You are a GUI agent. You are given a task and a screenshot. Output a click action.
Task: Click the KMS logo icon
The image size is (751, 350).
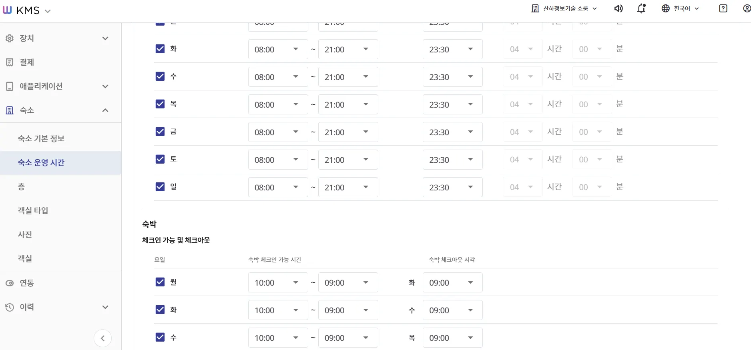[x=7, y=10]
